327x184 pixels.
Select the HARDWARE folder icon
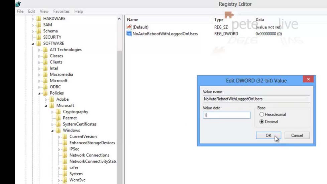click(39, 18)
